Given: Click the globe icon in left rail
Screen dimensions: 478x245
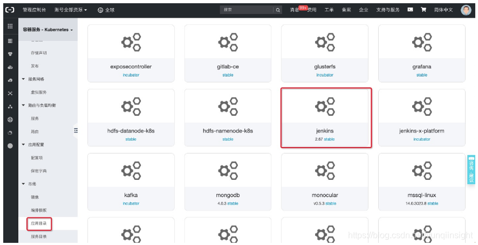Looking at the screenshot, I should point(10,120).
